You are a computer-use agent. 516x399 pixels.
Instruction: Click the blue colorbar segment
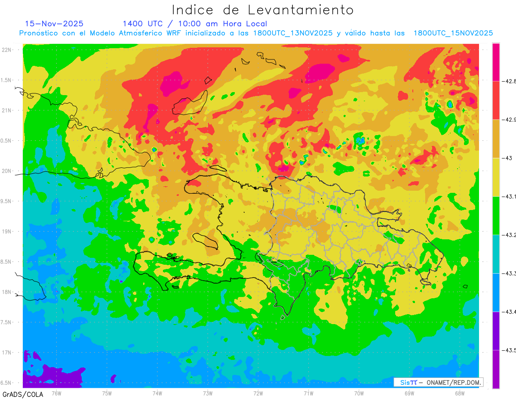[496, 292]
